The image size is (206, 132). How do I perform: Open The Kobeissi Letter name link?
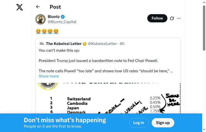click(64, 44)
